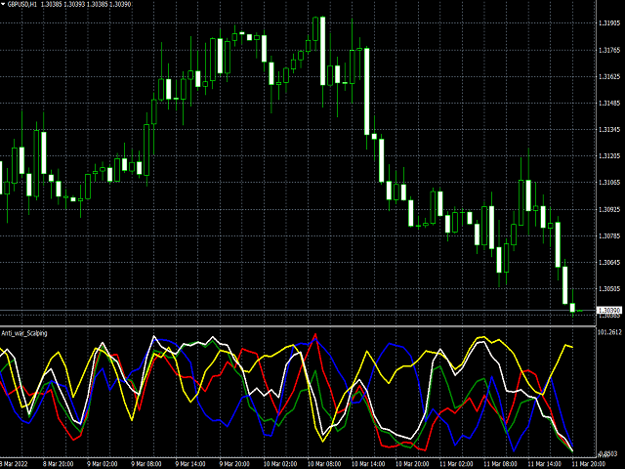This screenshot has width=625, height=469.
Task: Click the 1.31905 price scale label
Action: click(x=608, y=21)
